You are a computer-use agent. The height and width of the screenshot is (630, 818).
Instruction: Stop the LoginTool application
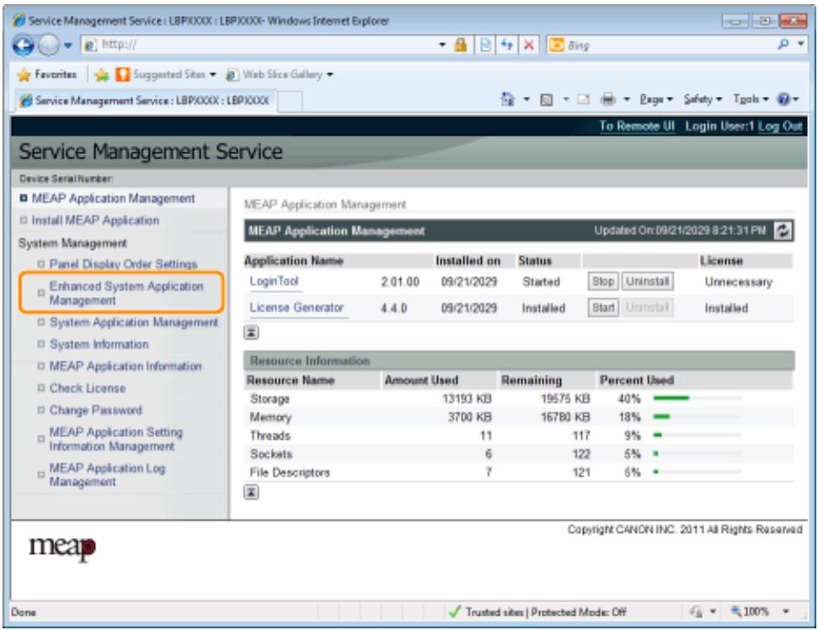click(603, 281)
